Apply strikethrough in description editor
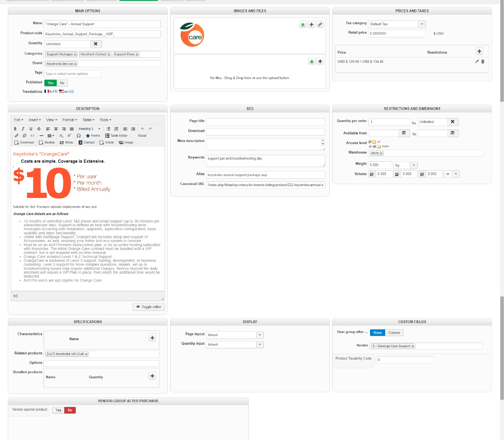The height and width of the screenshot is (440, 504). pos(39,129)
